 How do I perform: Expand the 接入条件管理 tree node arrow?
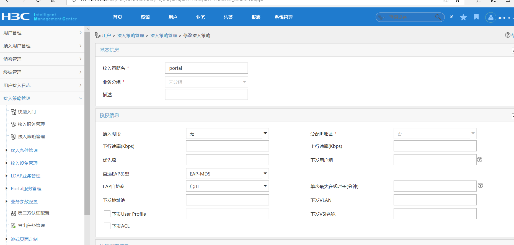[6, 150]
